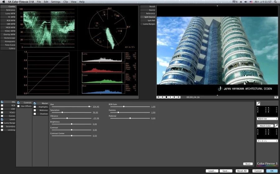Screen dimensions: 280x174
Task: Open the RGB 8-bit format dropdown
Action: 267,119
